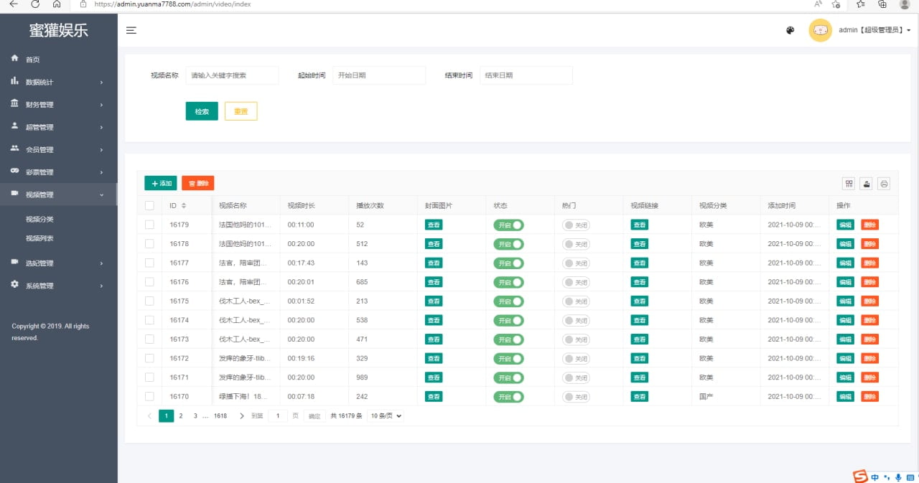The height and width of the screenshot is (483, 919).
Task: Click camera icon beside 视频管理
Action: 14,194
